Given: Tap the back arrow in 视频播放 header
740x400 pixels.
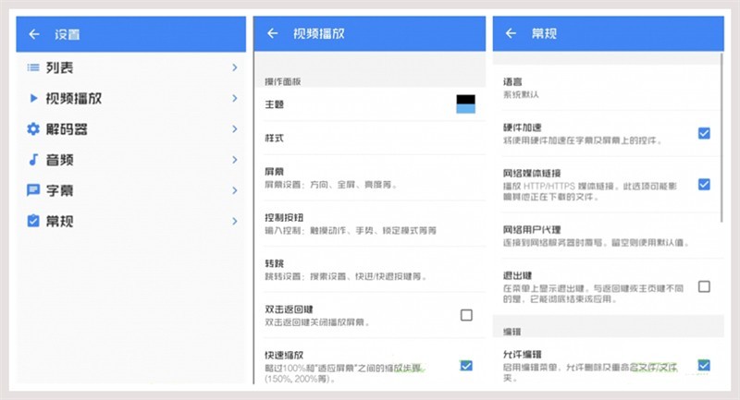Looking at the screenshot, I should point(273,34).
